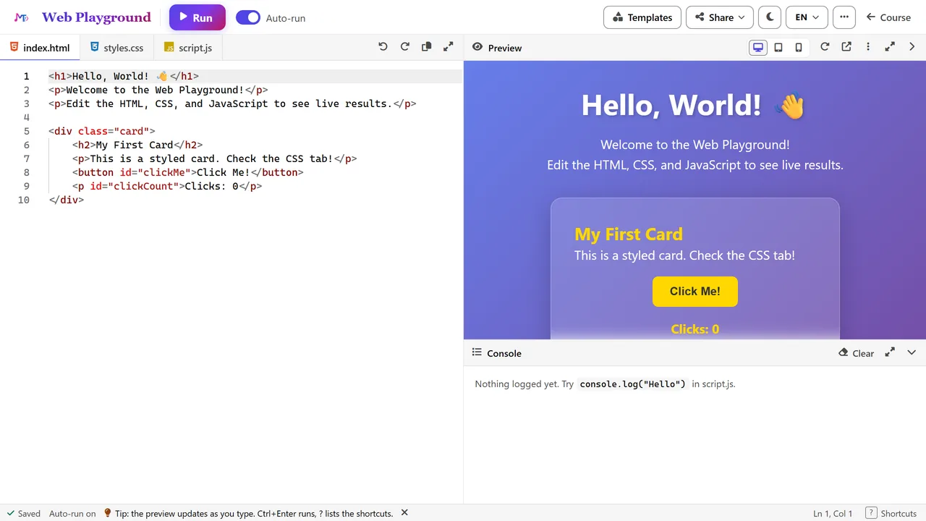Open the Share dropdown

pyautogui.click(x=720, y=17)
